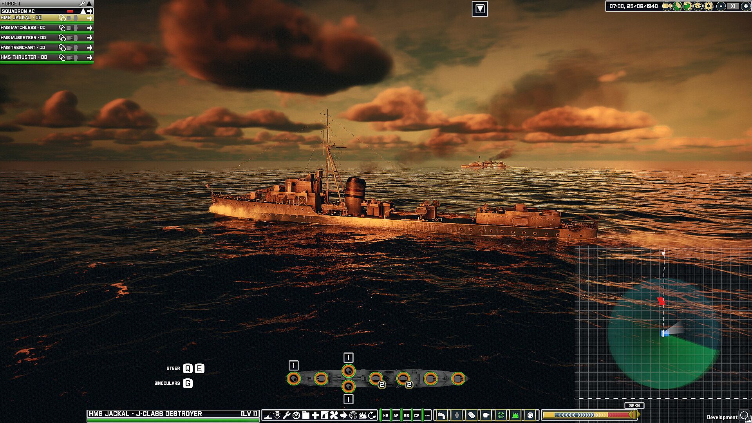752x423 pixels.
Task: Select HMS Trenchant from squadron list
Action: (23, 47)
